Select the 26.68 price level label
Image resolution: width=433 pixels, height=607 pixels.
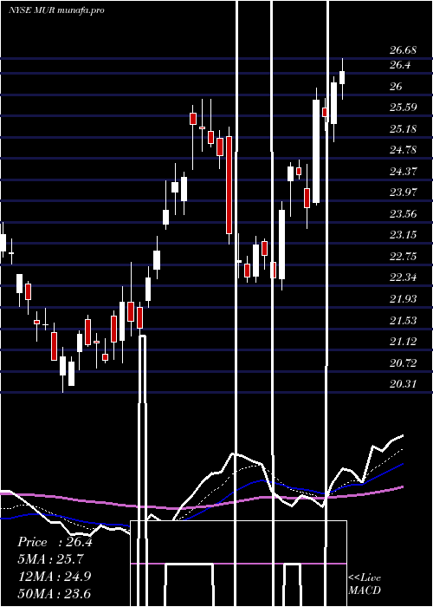[404, 50]
